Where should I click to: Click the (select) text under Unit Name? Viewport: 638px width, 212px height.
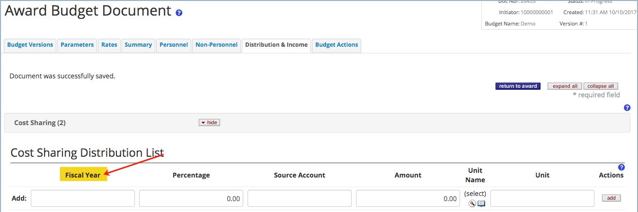click(475, 194)
